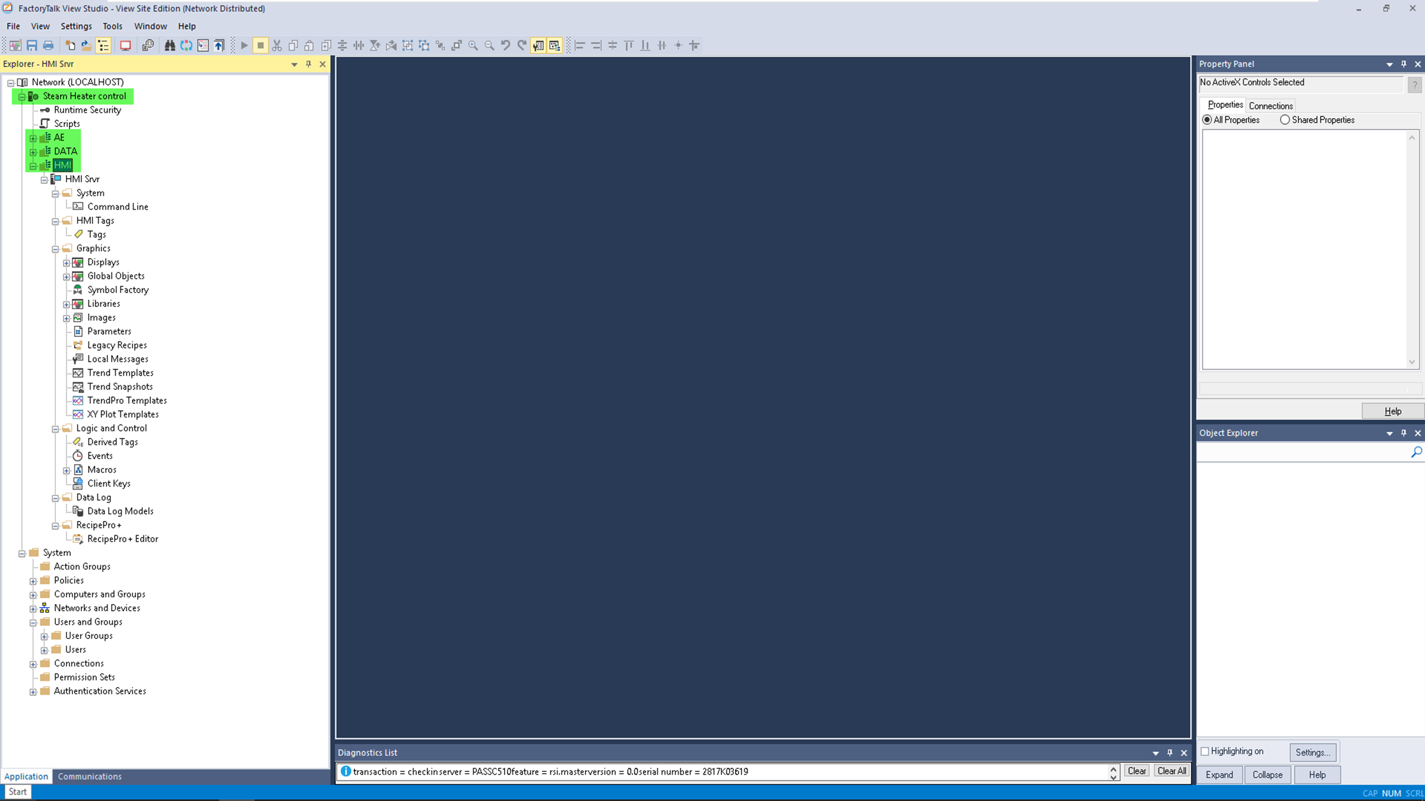
Task: Click the Zoom In magnifier icon
Action: pyautogui.click(x=473, y=46)
